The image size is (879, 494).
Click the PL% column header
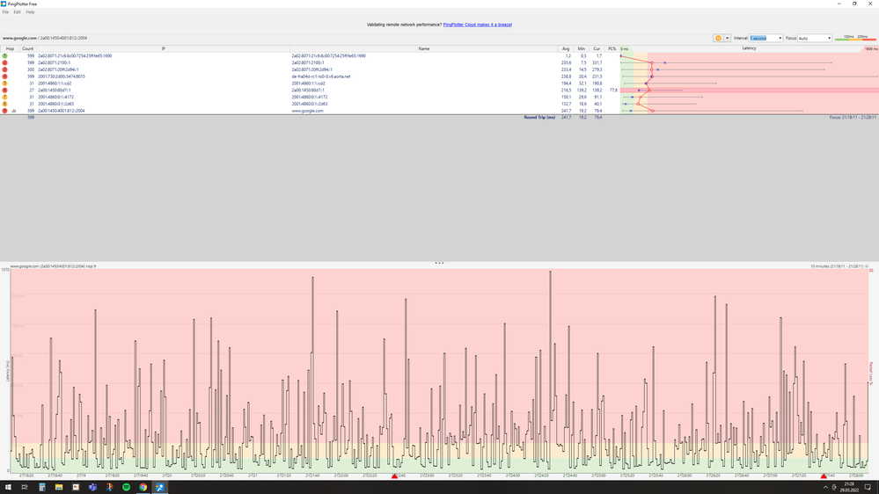[612, 48]
